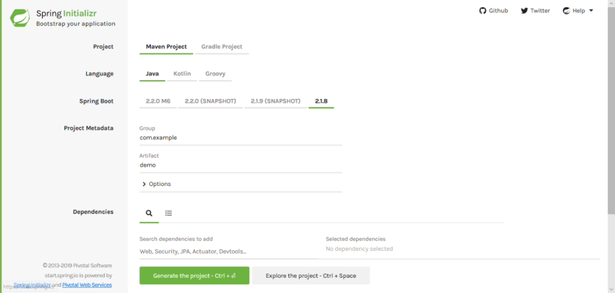Click the Twitter bird icon
The width and height of the screenshot is (615, 293).
[x=524, y=11]
